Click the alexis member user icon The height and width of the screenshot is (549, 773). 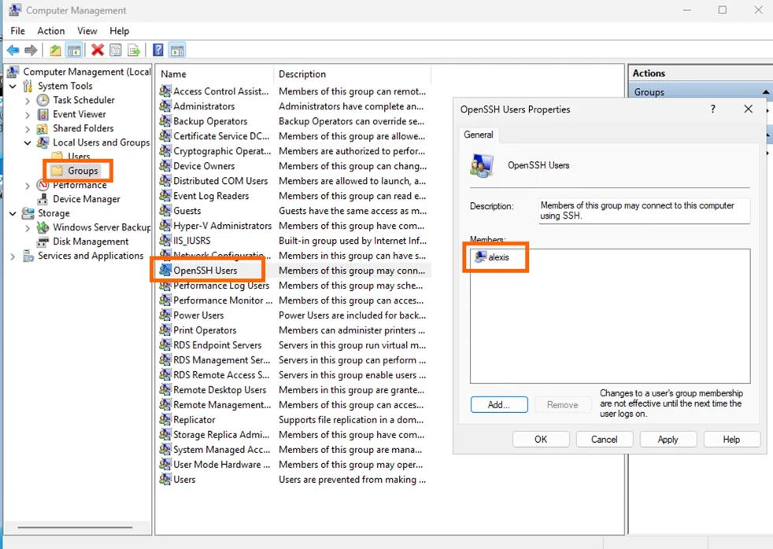tap(480, 256)
